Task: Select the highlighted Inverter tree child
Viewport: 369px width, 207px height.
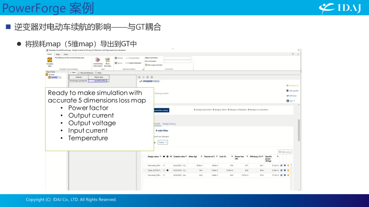Action: [x=54, y=77]
